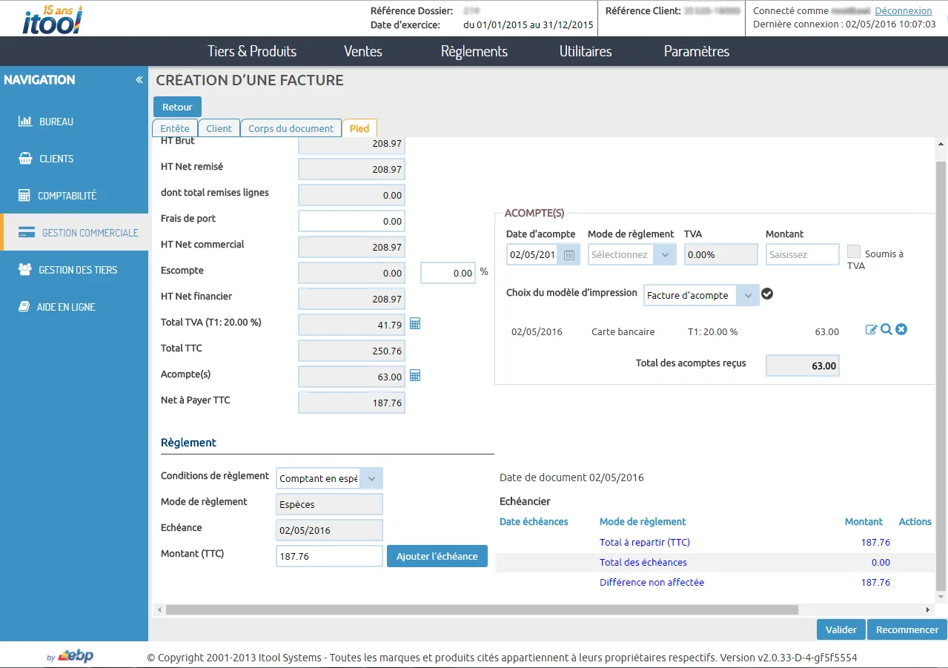Open calculator beside Acompte(s) field

pyautogui.click(x=415, y=376)
